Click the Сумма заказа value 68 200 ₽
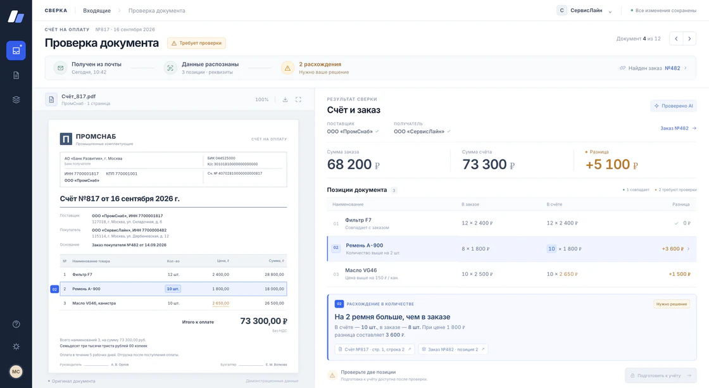This screenshot has height=388, width=709. [353, 164]
